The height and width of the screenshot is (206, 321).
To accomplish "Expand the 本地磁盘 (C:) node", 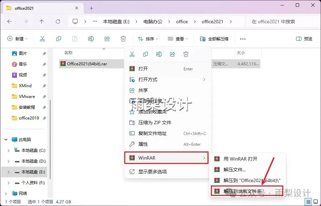I will coord(9,150).
